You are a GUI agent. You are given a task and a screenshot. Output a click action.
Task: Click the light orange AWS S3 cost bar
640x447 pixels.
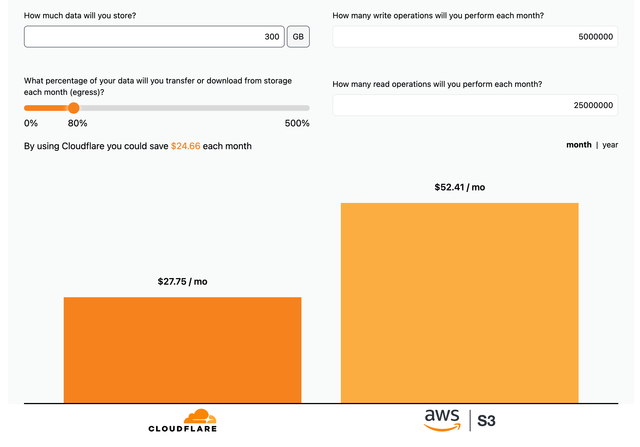(459, 303)
